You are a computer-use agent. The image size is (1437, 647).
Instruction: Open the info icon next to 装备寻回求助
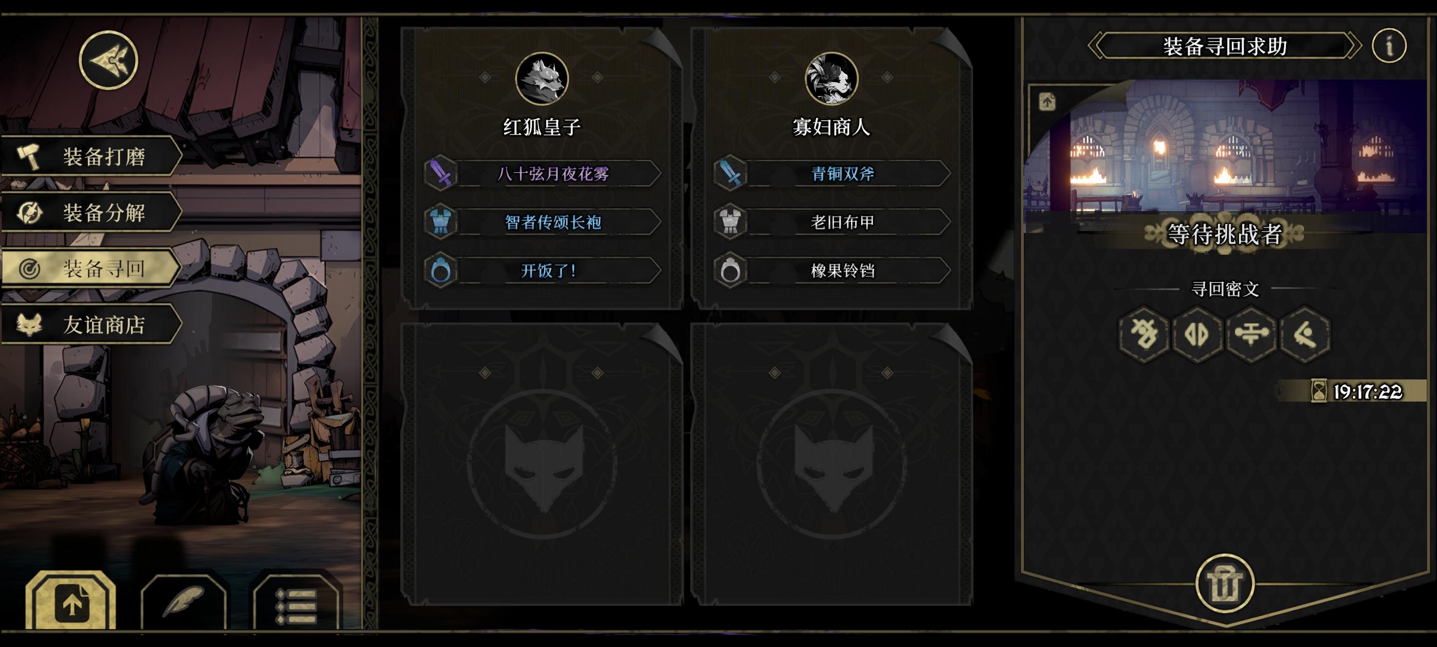click(1389, 46)
